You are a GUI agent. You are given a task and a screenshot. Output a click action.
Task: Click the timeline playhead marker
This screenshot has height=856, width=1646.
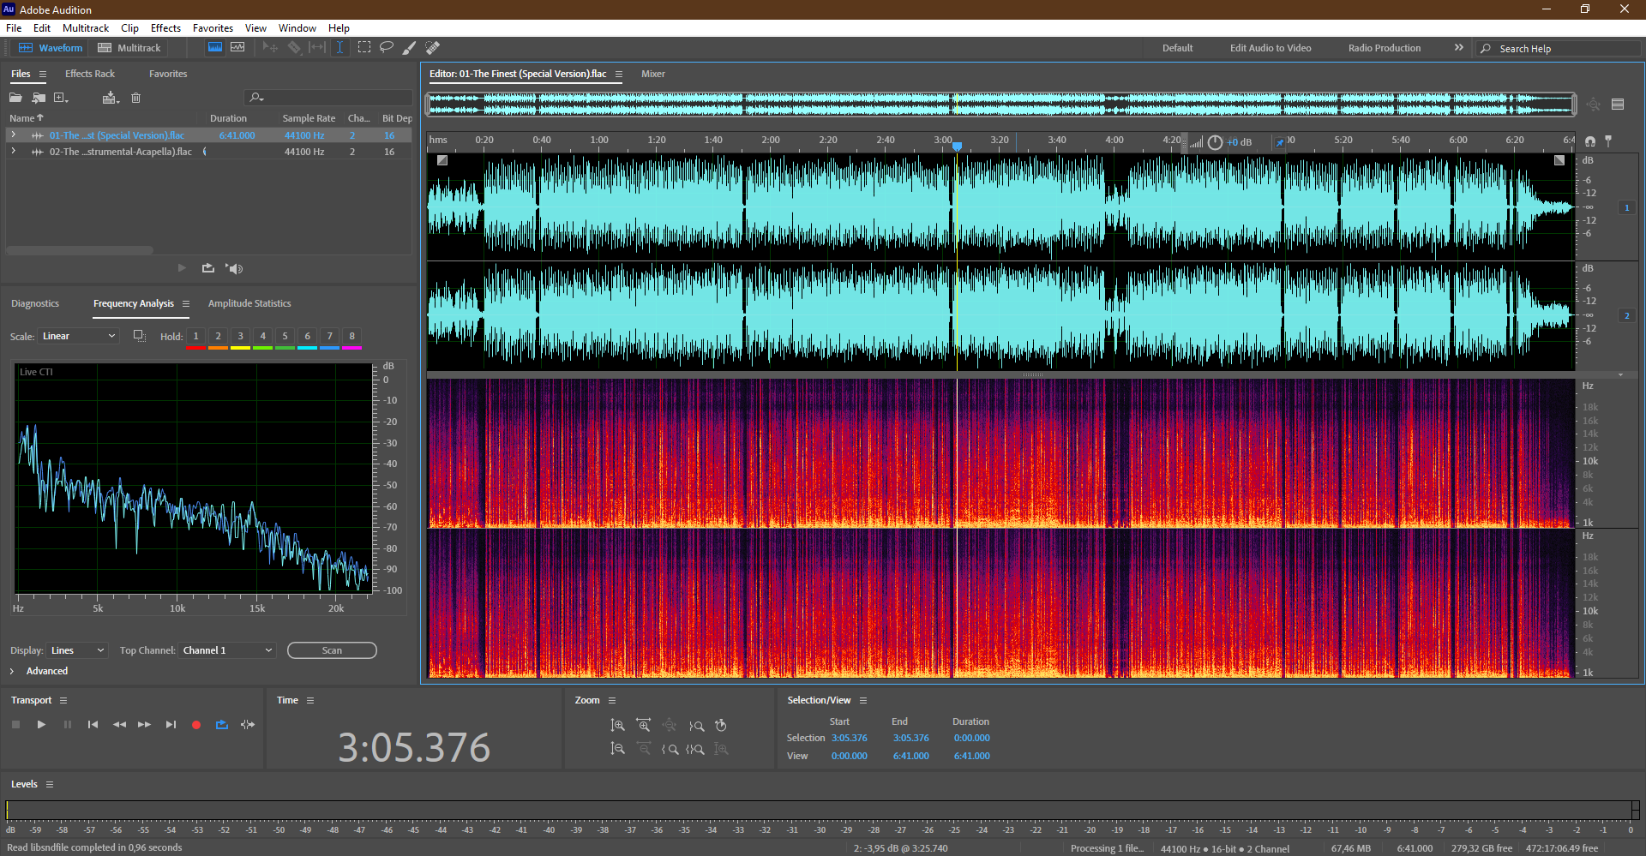pos(957,146)
